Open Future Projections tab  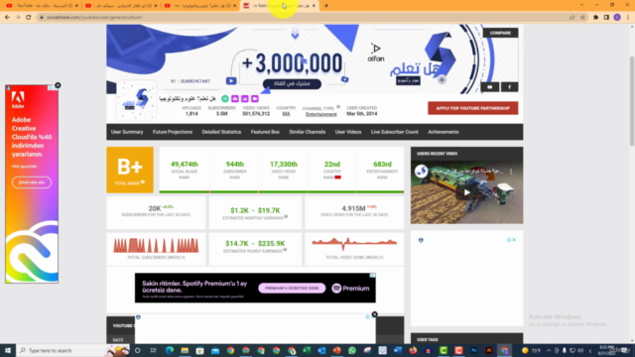[173, 132]
